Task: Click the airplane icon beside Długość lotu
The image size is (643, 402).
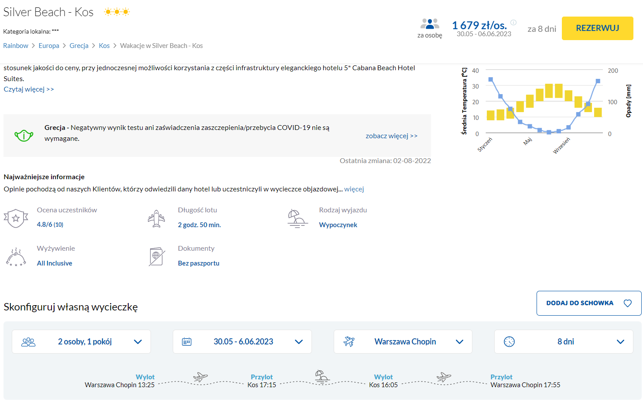Action: pos(156,218)
